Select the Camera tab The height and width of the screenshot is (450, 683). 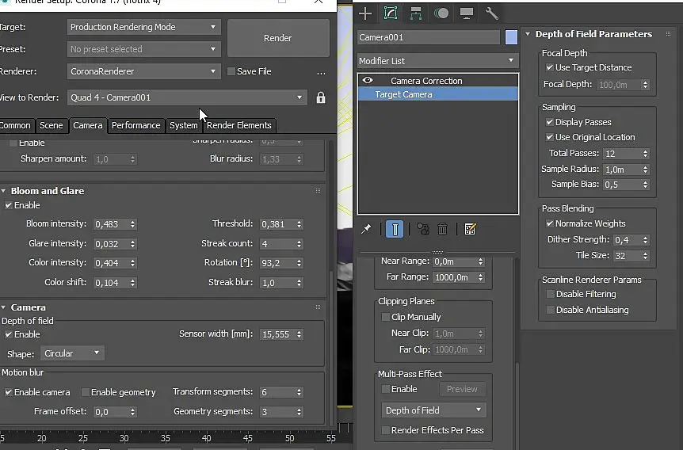[87, 125]
